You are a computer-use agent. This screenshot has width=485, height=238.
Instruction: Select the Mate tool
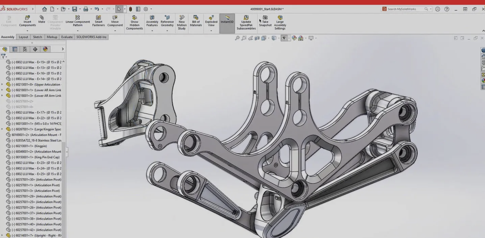coord(42,20)
